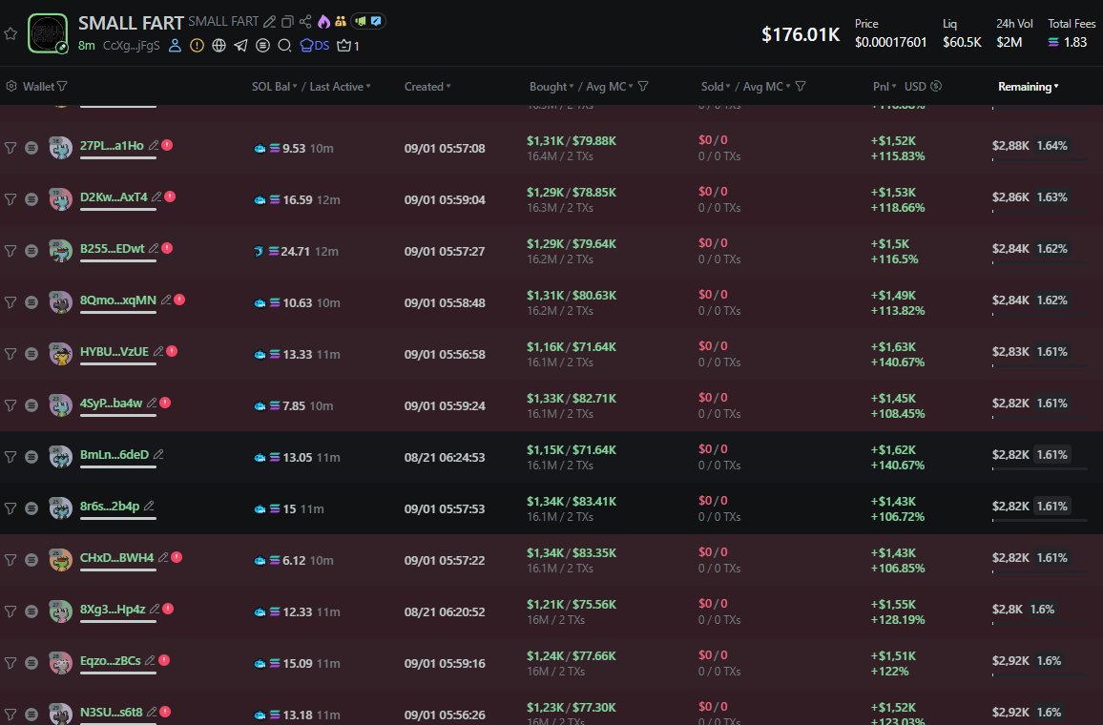Open the avatar of wallet 4SyP...ba4w
The image size is (1103, 725).
60,405
